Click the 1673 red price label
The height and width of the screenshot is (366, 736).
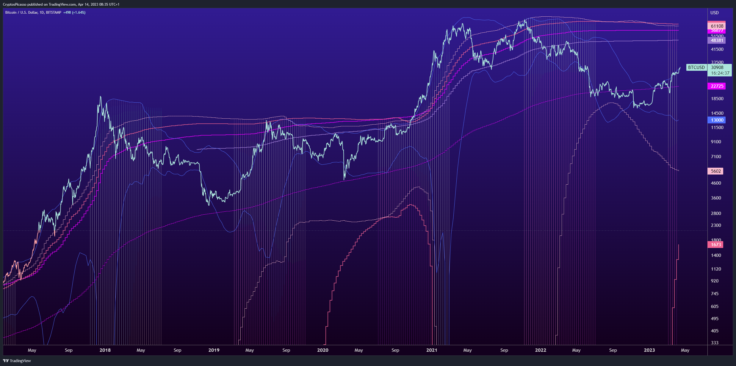716,245
